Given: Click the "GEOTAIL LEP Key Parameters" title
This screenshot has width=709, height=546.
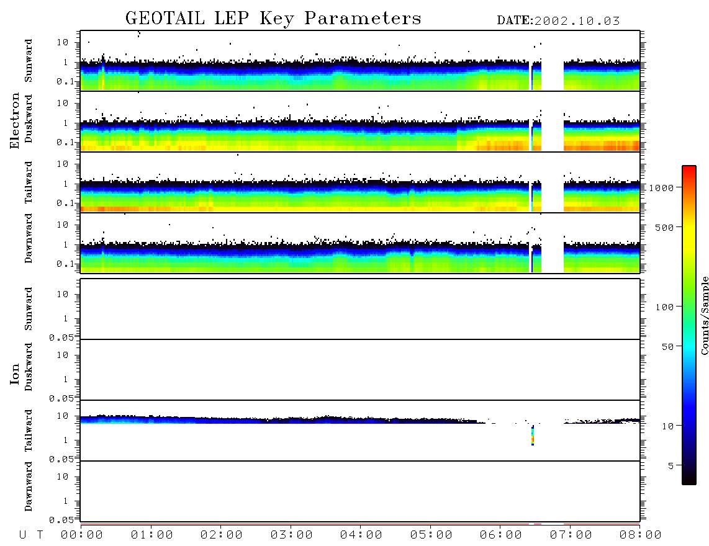Looking at the screenshot, I should click(273, 19).
